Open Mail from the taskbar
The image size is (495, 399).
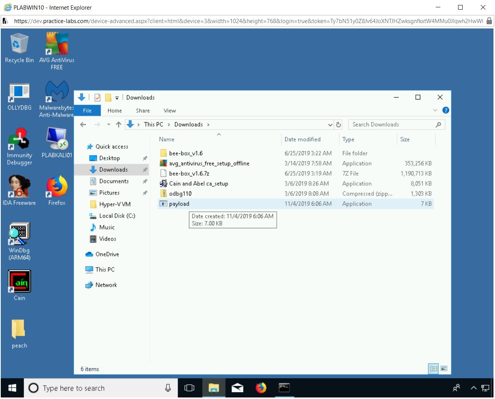[237, 388]
